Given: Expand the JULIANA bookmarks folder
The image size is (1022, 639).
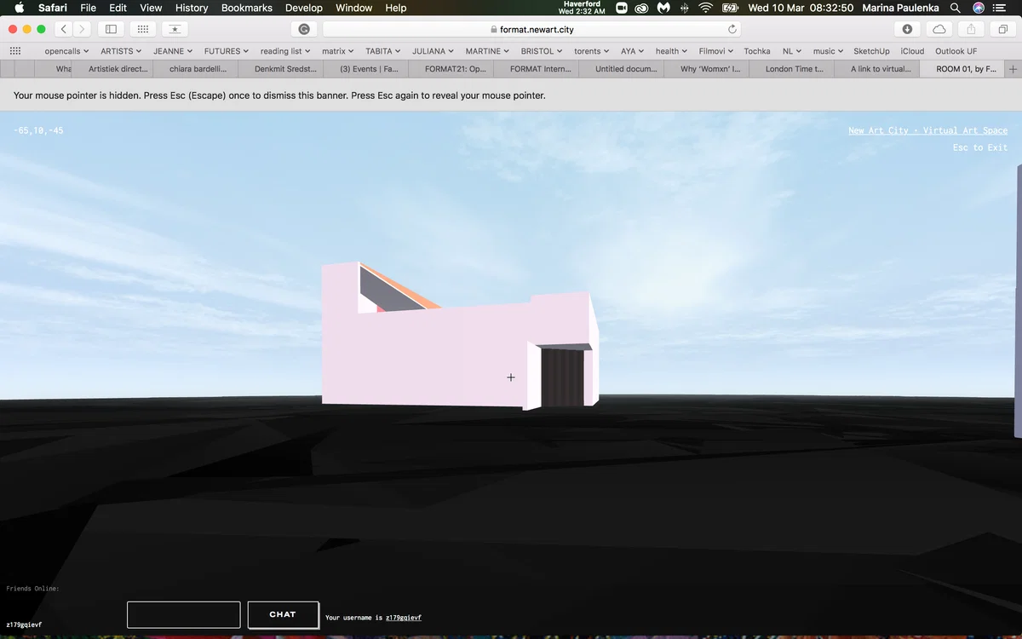Looking at the screenshot, I should pyautogui.click(x=433, y=51).
